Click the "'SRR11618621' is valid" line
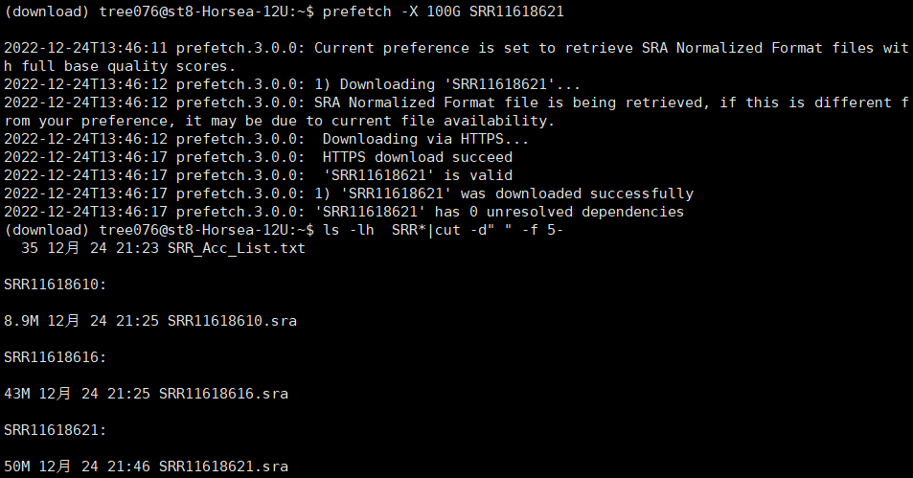Image resolution: width=913 pixels, height=478 pixels. 418,176
